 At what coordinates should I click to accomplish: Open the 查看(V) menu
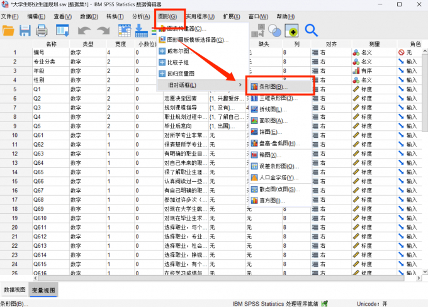click(x=62, y=16)
